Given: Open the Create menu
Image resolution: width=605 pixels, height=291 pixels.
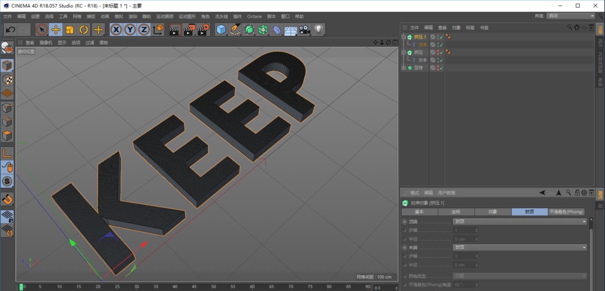Looking at the screenshot, I should click(x=35, y=16).
